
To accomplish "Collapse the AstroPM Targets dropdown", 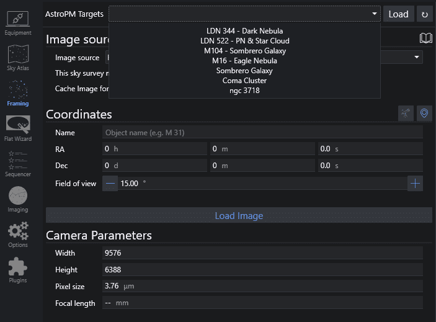I will tap(375, 14).
